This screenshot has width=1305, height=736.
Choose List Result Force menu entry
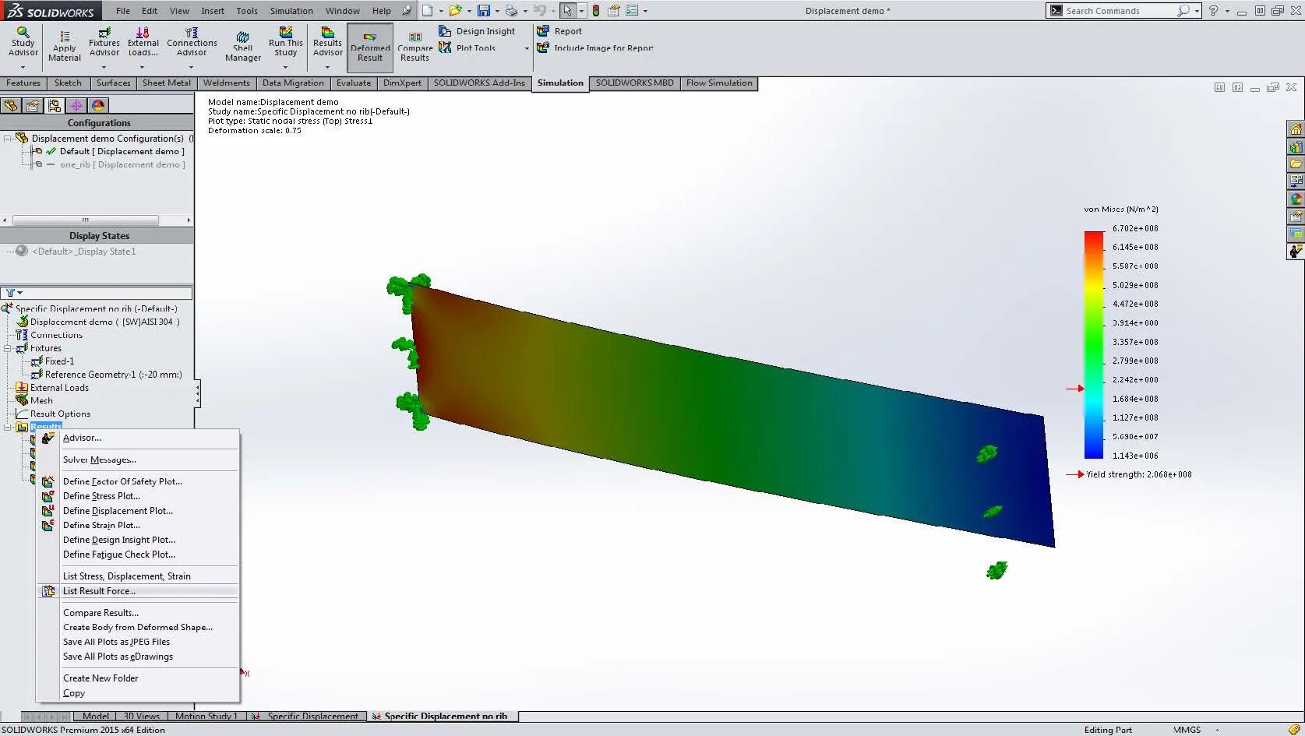coord(99,591)
